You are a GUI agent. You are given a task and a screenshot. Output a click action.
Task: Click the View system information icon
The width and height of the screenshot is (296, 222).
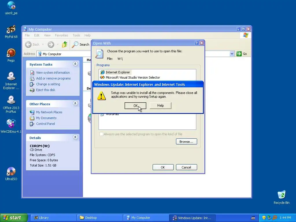coord(32,73)
